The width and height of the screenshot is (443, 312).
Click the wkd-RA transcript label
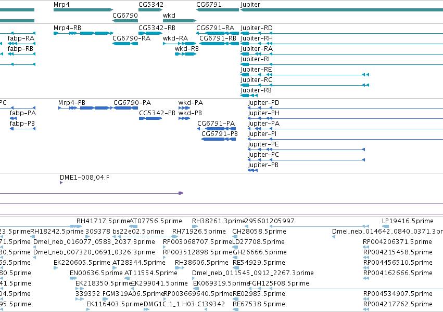(x=175, y=38)
